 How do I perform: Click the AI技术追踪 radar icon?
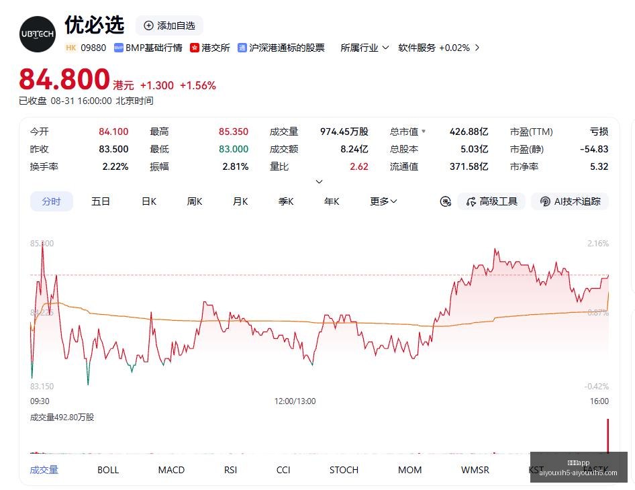546,201
